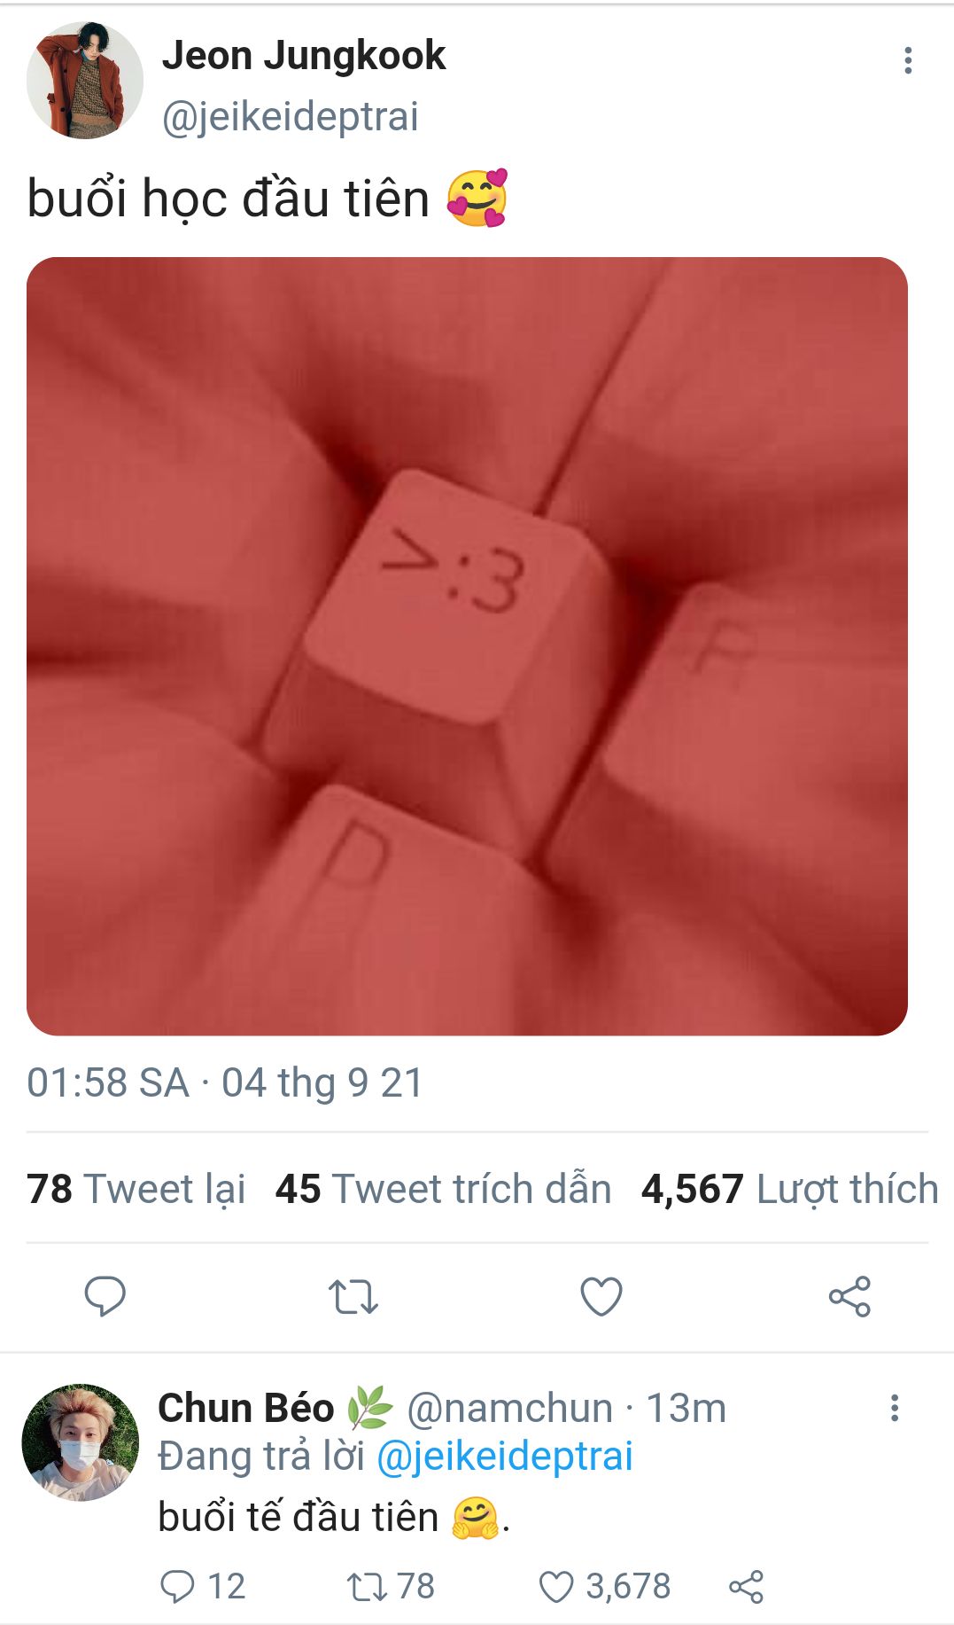Open the @jeikeideptrai mention link in the reply
Image resolution: width=954 pixels, height=1625 pixels.
click(505, 1457)
